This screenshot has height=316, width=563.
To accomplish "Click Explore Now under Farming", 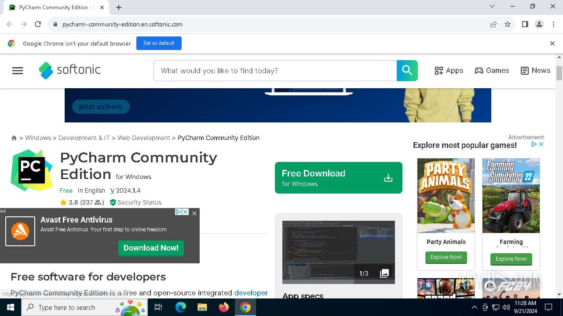I will pyautogui.click(x=511, y=259).
